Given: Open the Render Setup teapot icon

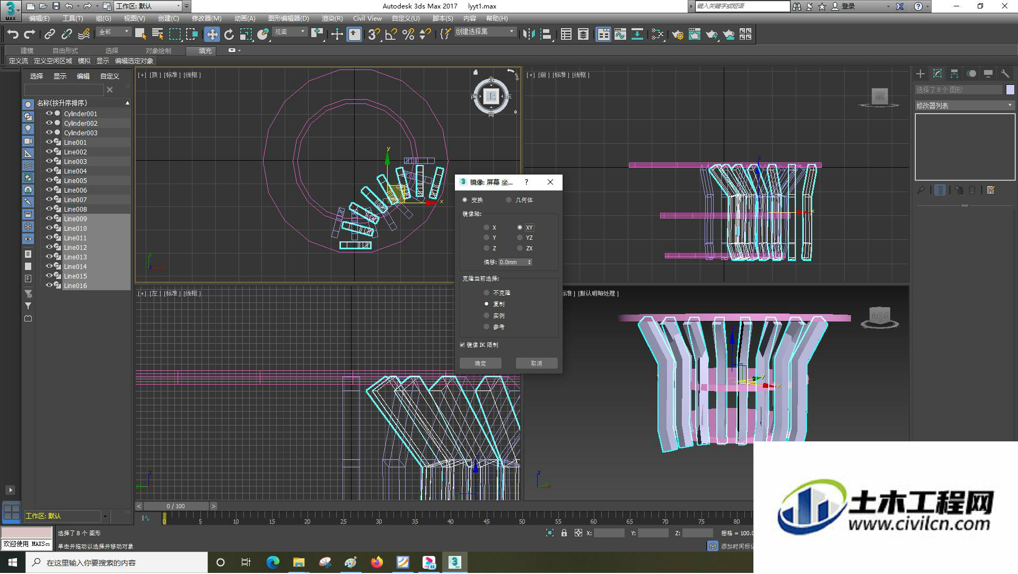Looking at the screenshot, I should click(678, 34).
